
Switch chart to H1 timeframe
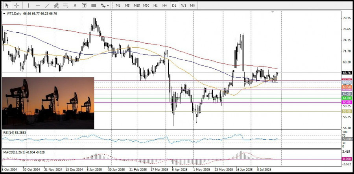155,6
